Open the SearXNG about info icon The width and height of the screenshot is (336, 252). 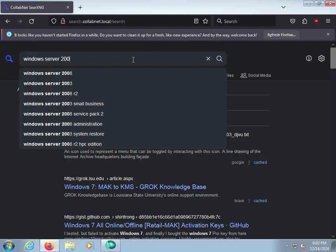[309, 58]
